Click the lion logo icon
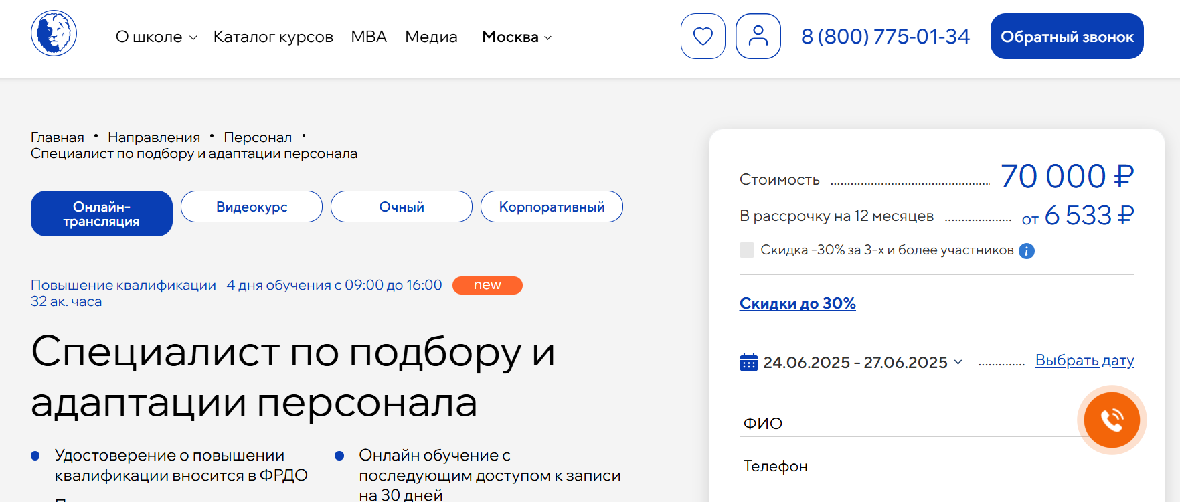Screen dimensions: 1180x502 pos(54,33)
